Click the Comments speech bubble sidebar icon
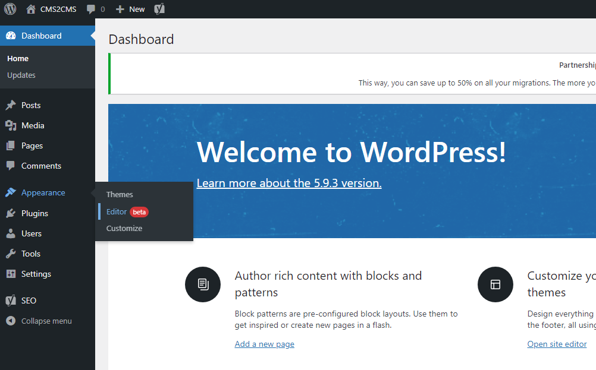 [x=11, y=166]
